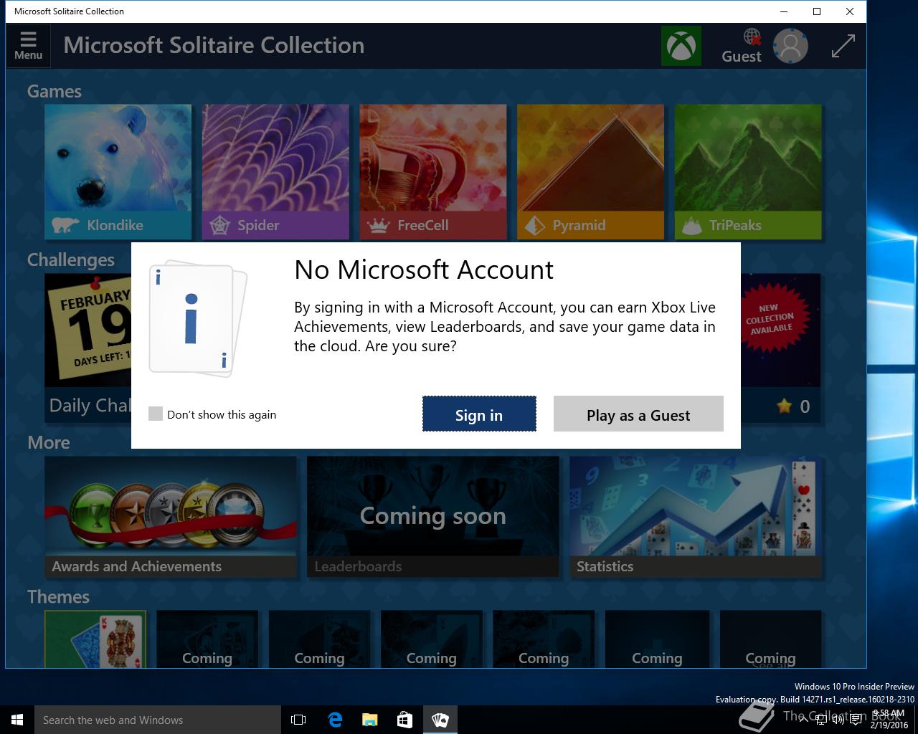Open the TriPeaks game tile

(x=748, y=172)
